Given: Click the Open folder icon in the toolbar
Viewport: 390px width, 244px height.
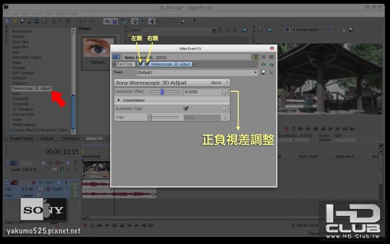Looking at the screenshot, I should [x=15, y=21].
